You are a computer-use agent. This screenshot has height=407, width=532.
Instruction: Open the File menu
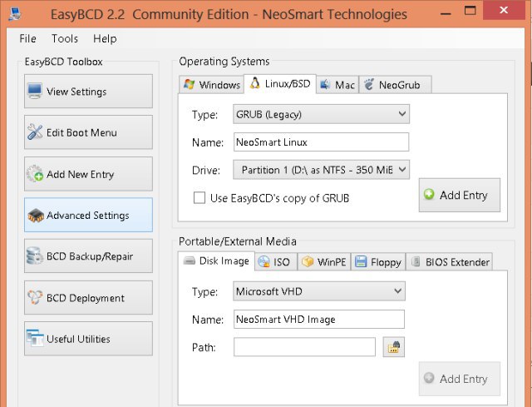coord(27,38)
